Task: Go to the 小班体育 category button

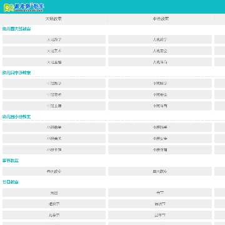Action: [160, 150]
